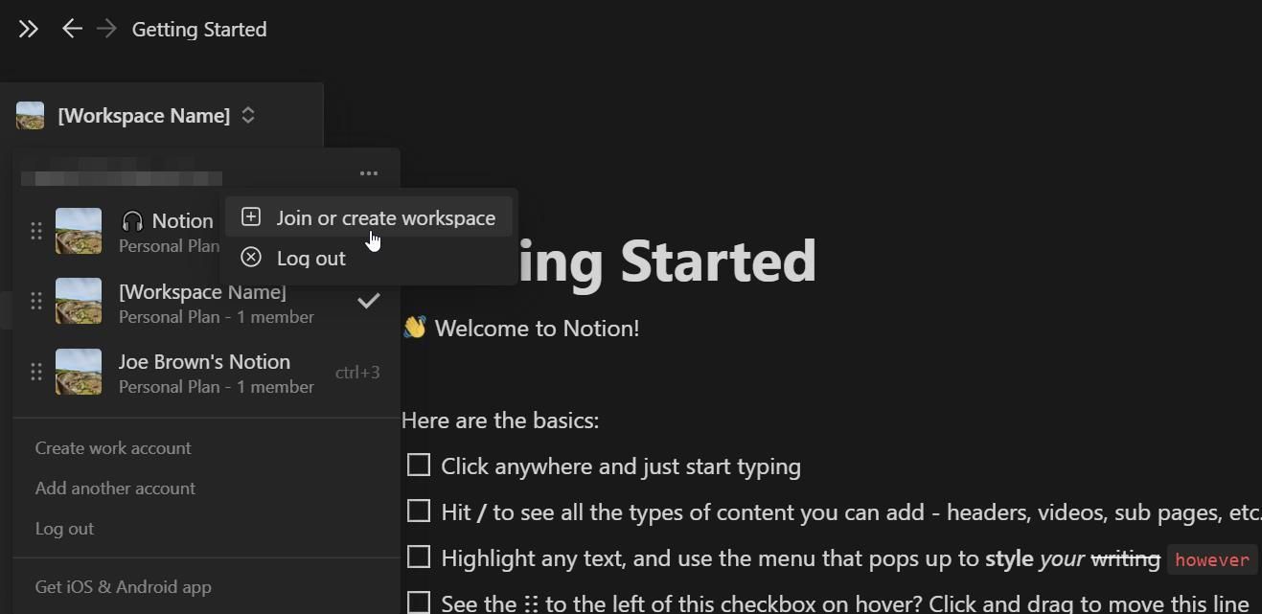The height and width of the screenshot is (614, 1262).
Task: Click the plus icon beside Join or create workspace
Action: (251, 217)
